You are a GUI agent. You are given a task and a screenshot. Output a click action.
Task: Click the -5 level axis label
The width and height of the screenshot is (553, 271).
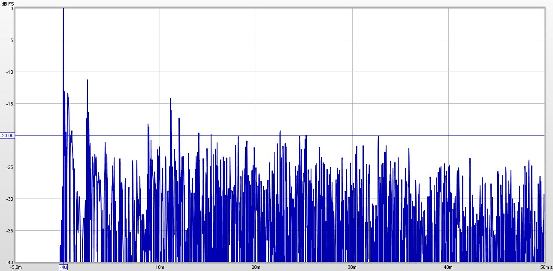[x=11, y=40]
